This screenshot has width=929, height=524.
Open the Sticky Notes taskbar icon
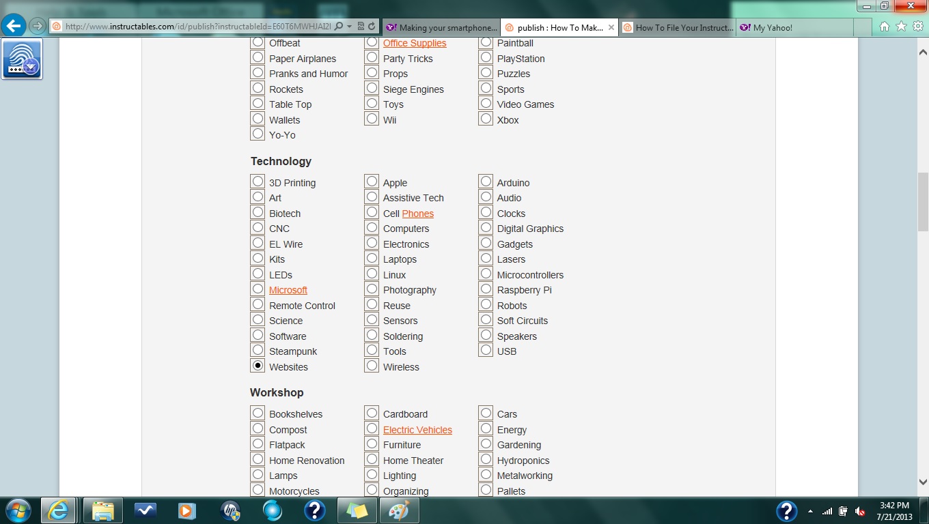pos(357,510)
